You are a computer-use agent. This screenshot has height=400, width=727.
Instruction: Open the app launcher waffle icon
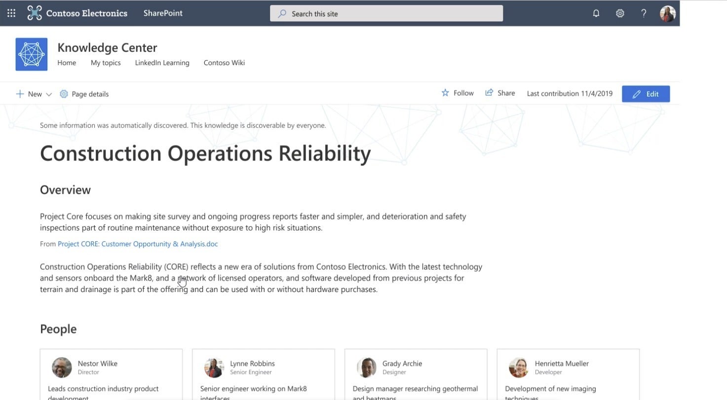11,13
